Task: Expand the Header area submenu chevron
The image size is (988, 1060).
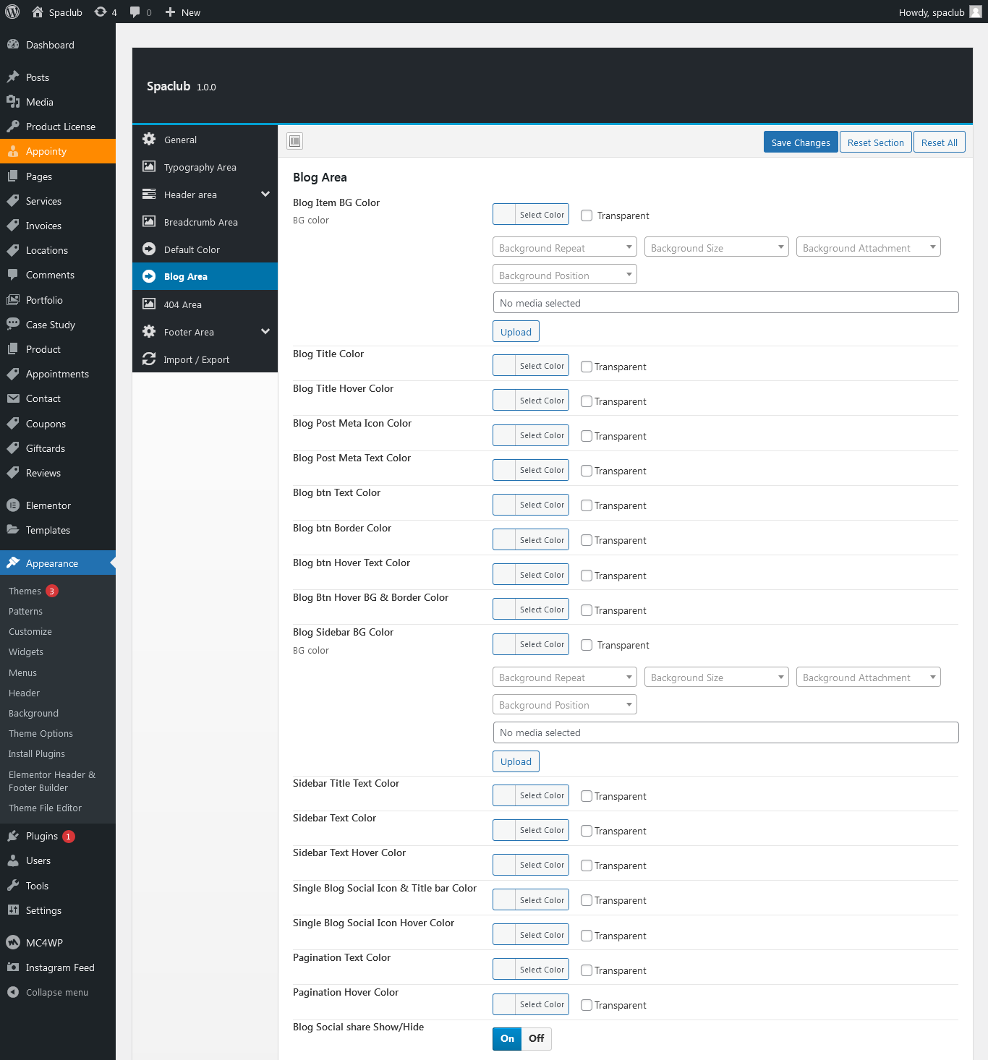Action: click(x=265, y=194)
